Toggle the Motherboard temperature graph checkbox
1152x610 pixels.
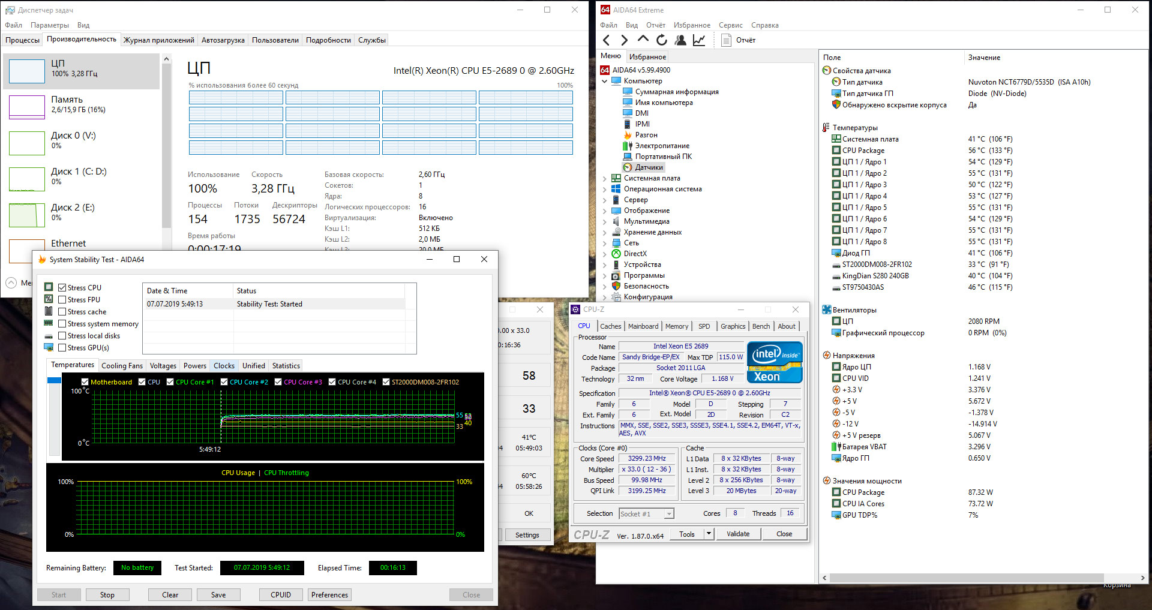[x=85, y=382]
